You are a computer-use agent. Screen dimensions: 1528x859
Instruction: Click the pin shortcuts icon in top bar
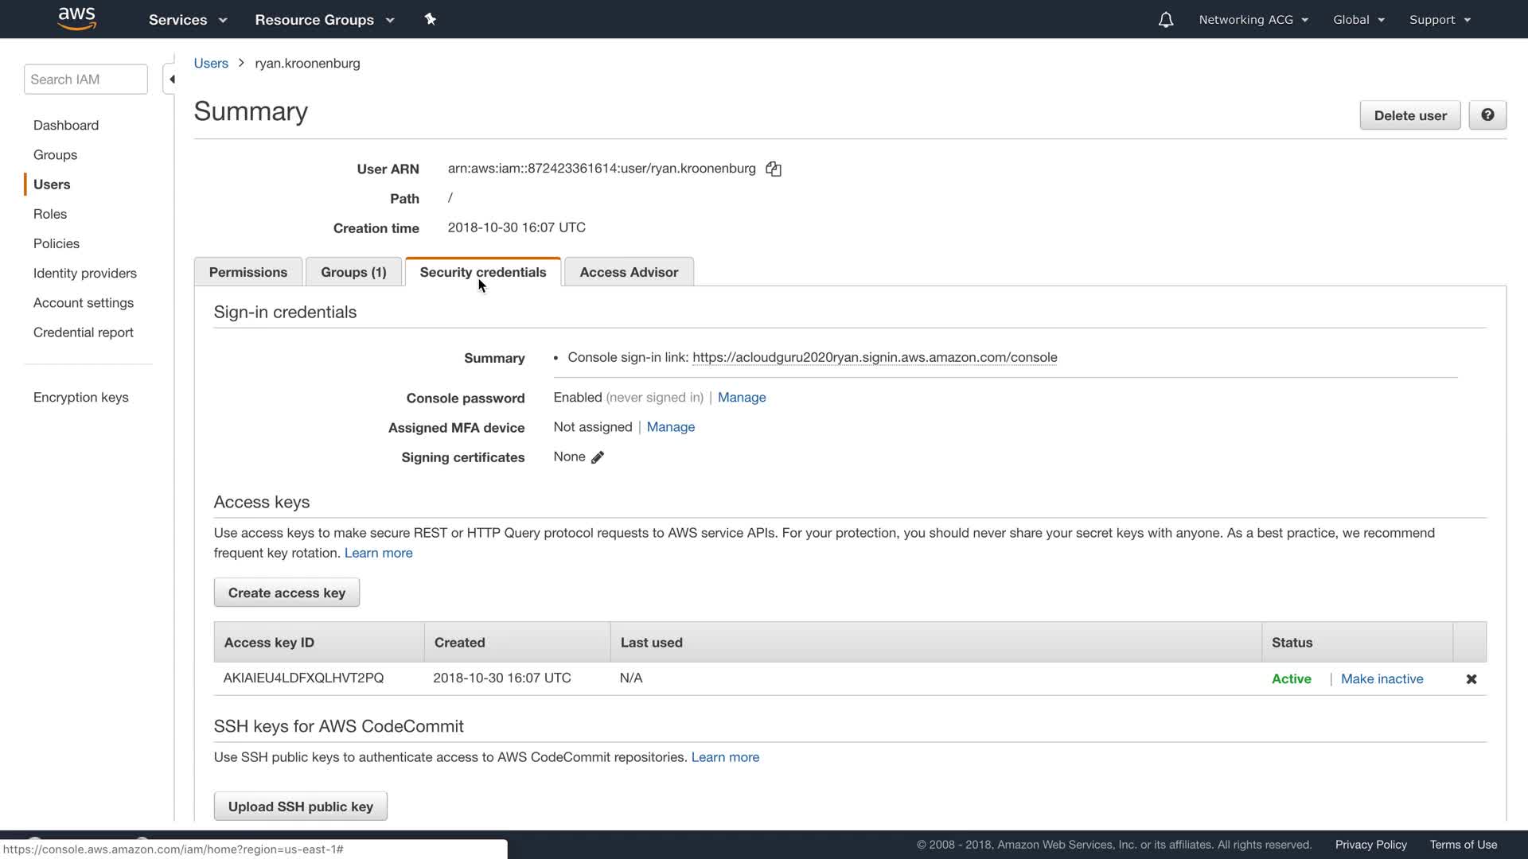tap(431, 19)
